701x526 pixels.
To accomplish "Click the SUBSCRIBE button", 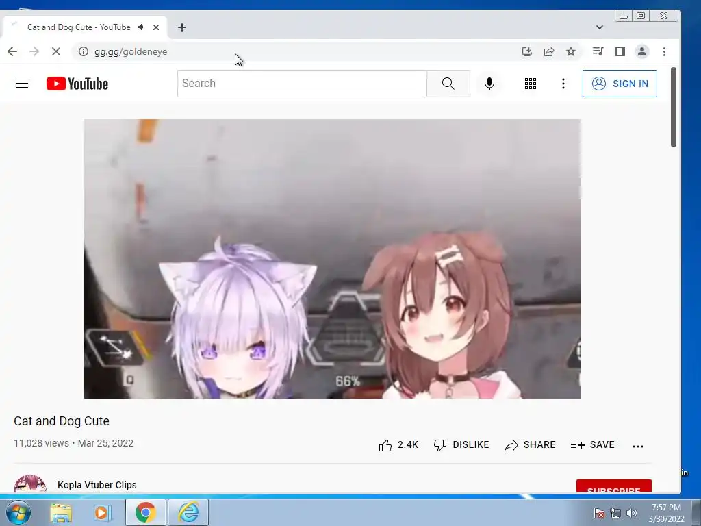I will tap(614, 486).
